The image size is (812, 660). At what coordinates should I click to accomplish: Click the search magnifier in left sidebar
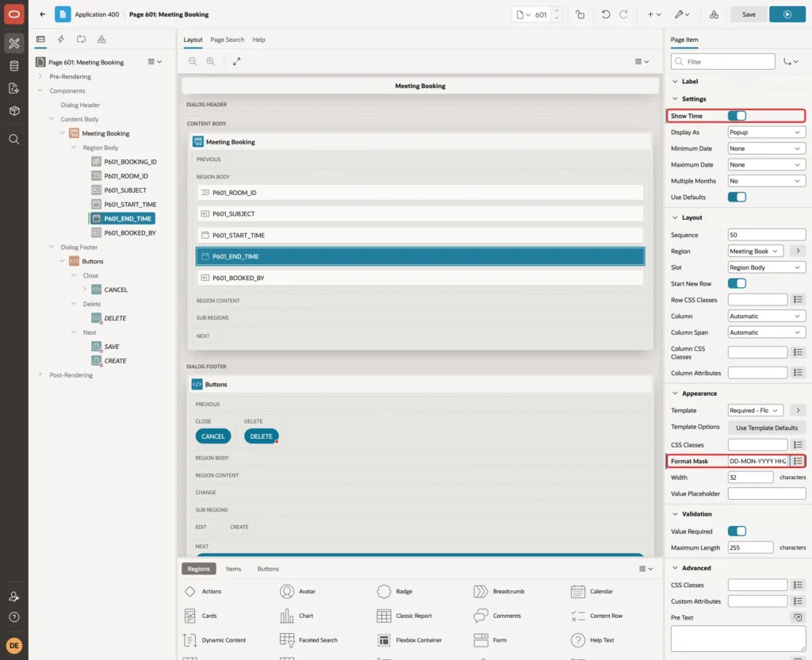14,140
